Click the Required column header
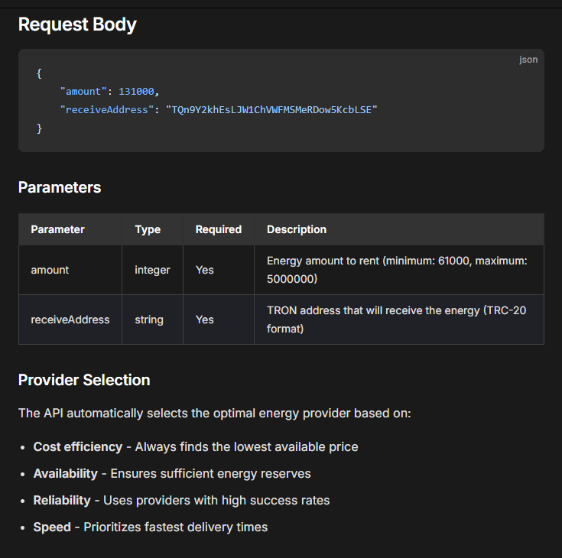 (x=218, y=229)
